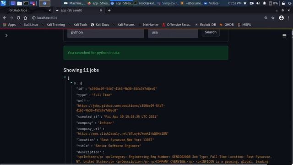Switch to GitHub Jobs browser tab

coord(18,10)
